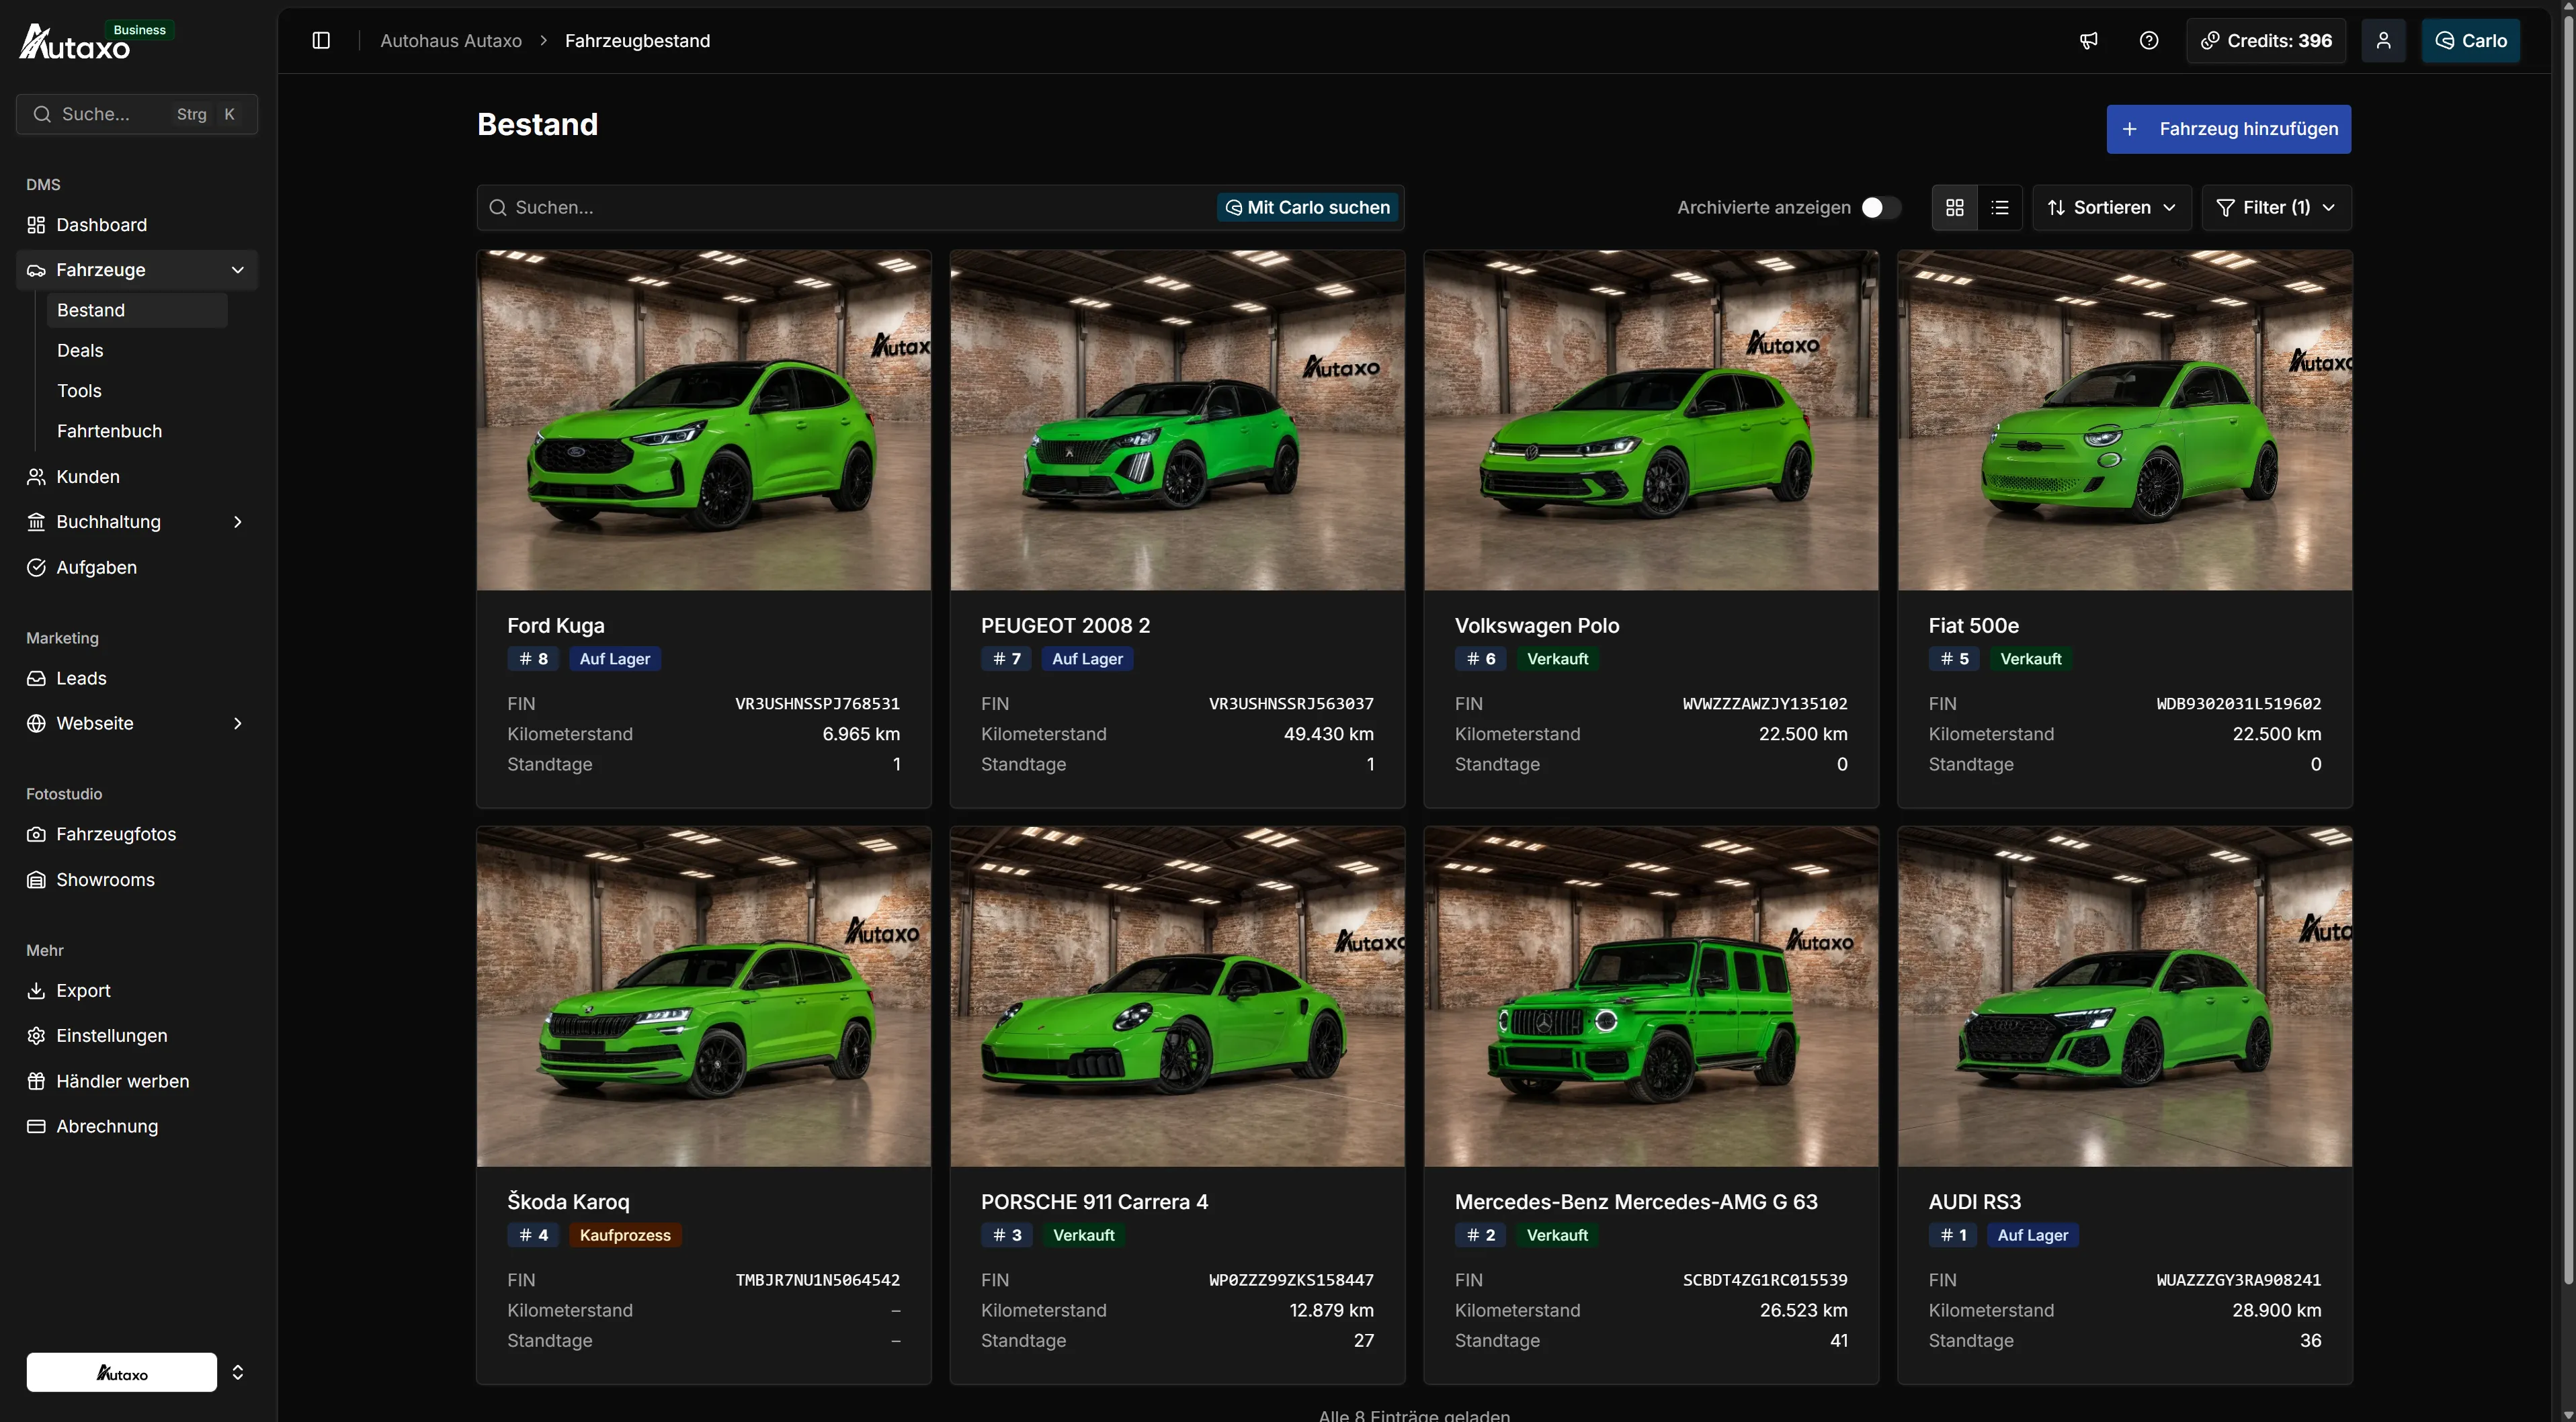Viewport: 2576px width, 1422px height.
Task: Open the Škoda Karoq photo
Action: coord(704,997)
